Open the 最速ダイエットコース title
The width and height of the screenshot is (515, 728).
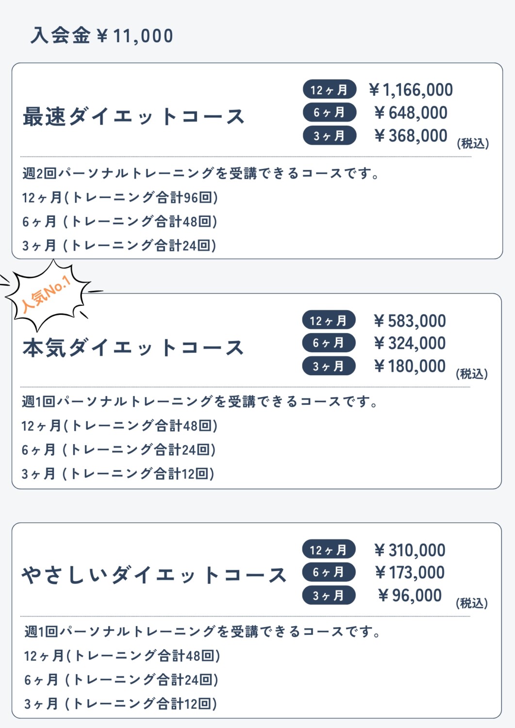tap(133, 117)
